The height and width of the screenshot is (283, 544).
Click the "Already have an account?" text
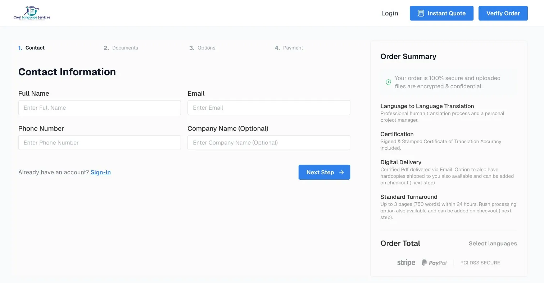(54, 172)
